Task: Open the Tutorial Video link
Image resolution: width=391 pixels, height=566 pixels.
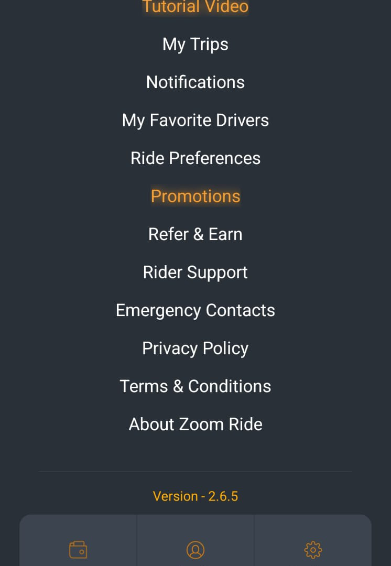Action: [195, 6]
